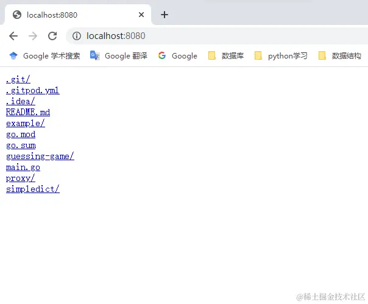Open a new tab with the plus button
Screen dimensions: 368x304
pyautogui.click(x=165, y=15)
